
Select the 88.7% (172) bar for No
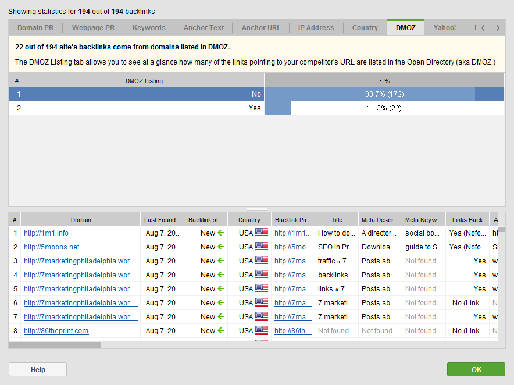pyautogui.click(x=384, y=94)
